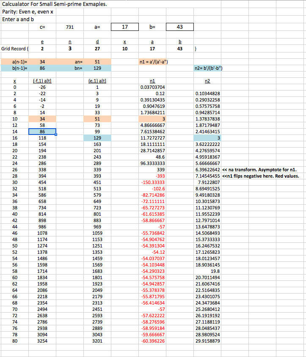Select the boxed b= input cell containing 43

[x=180, y=27]
